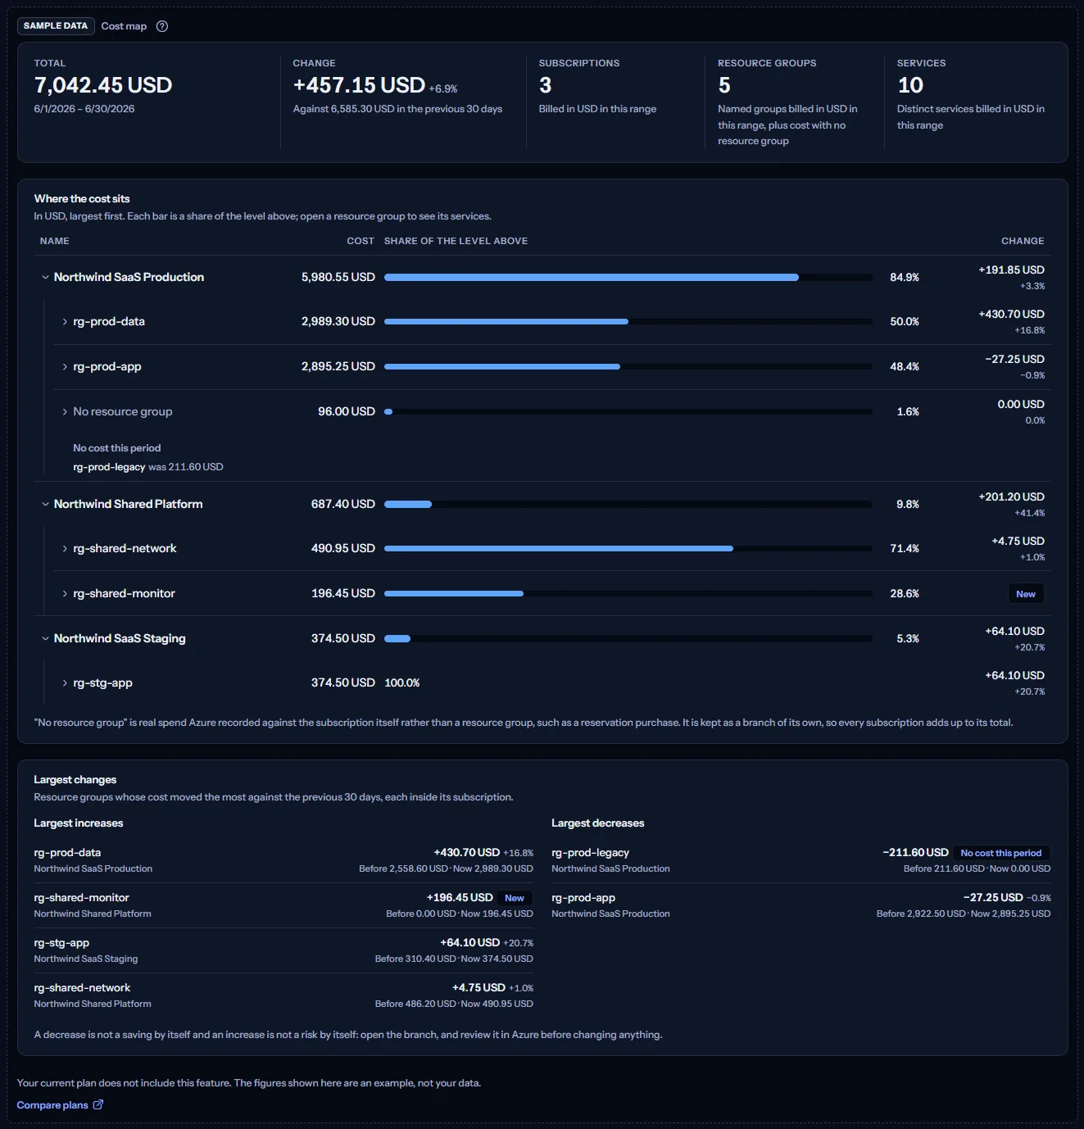
Task: Click the Resource groups count 5
Action: (724, 85)
